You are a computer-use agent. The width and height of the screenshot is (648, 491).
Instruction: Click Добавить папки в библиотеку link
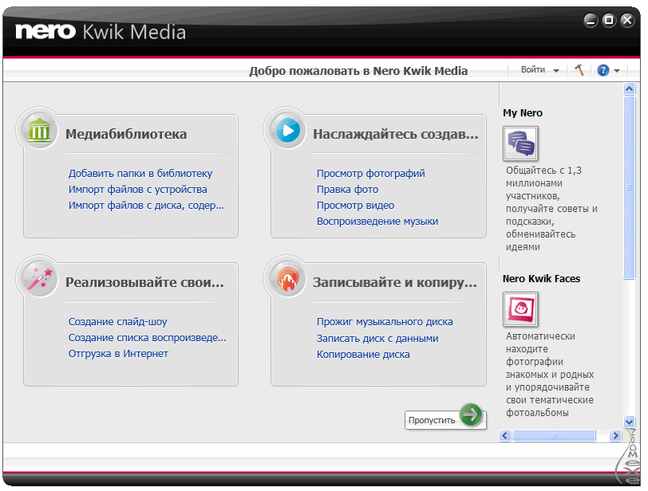click(x=140, y=173)
